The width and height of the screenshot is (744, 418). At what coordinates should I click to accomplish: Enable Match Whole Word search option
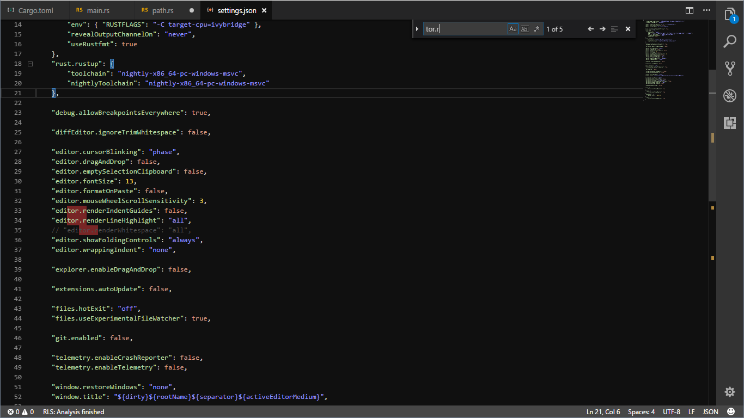[x=525, y=28]
